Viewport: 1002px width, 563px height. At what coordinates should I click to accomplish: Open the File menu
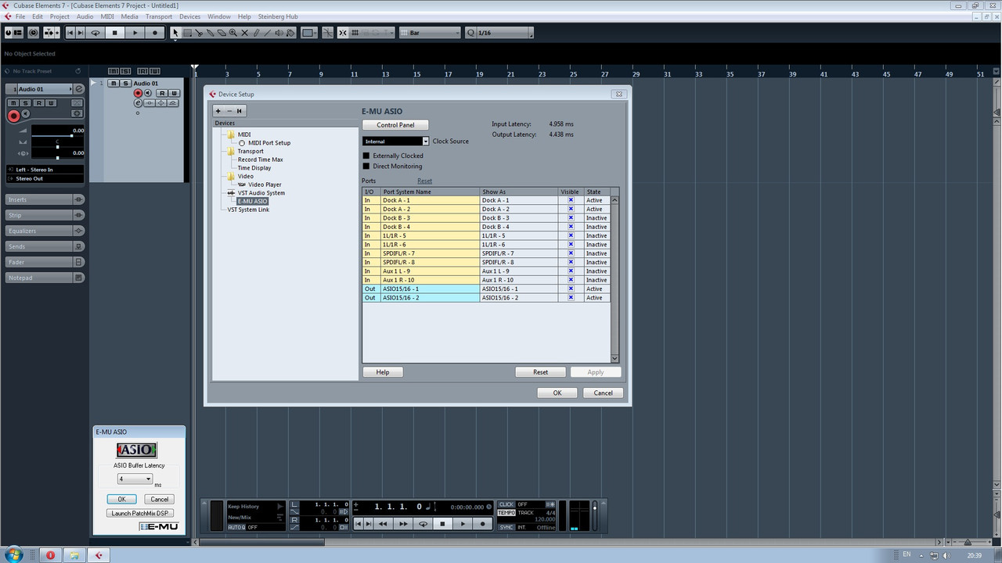(x=20, y=16)
